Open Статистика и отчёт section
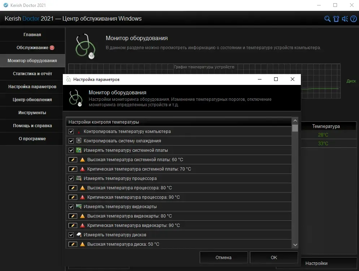 click(x=32, y=74)
